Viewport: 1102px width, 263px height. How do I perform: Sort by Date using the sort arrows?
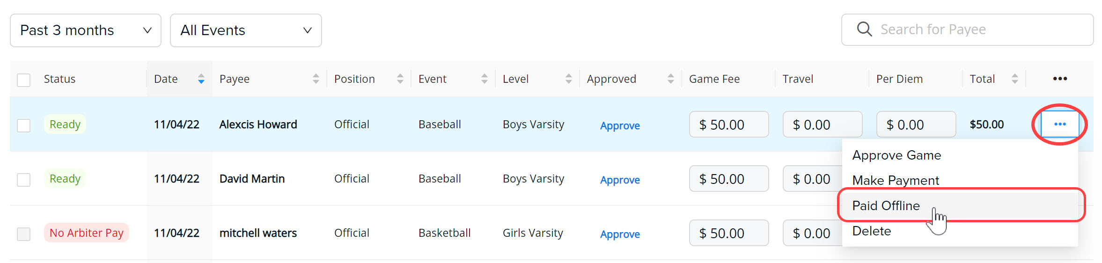click(201, 79)
